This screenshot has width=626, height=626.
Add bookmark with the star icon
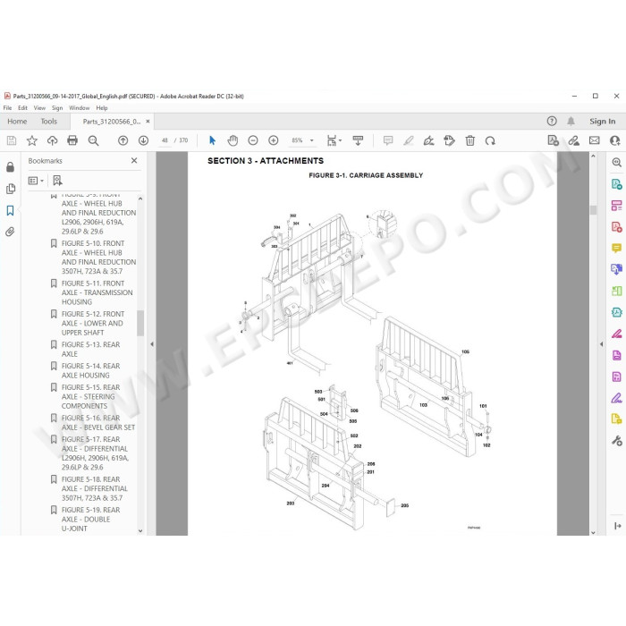pyautogui.click(x=32, y=140)
